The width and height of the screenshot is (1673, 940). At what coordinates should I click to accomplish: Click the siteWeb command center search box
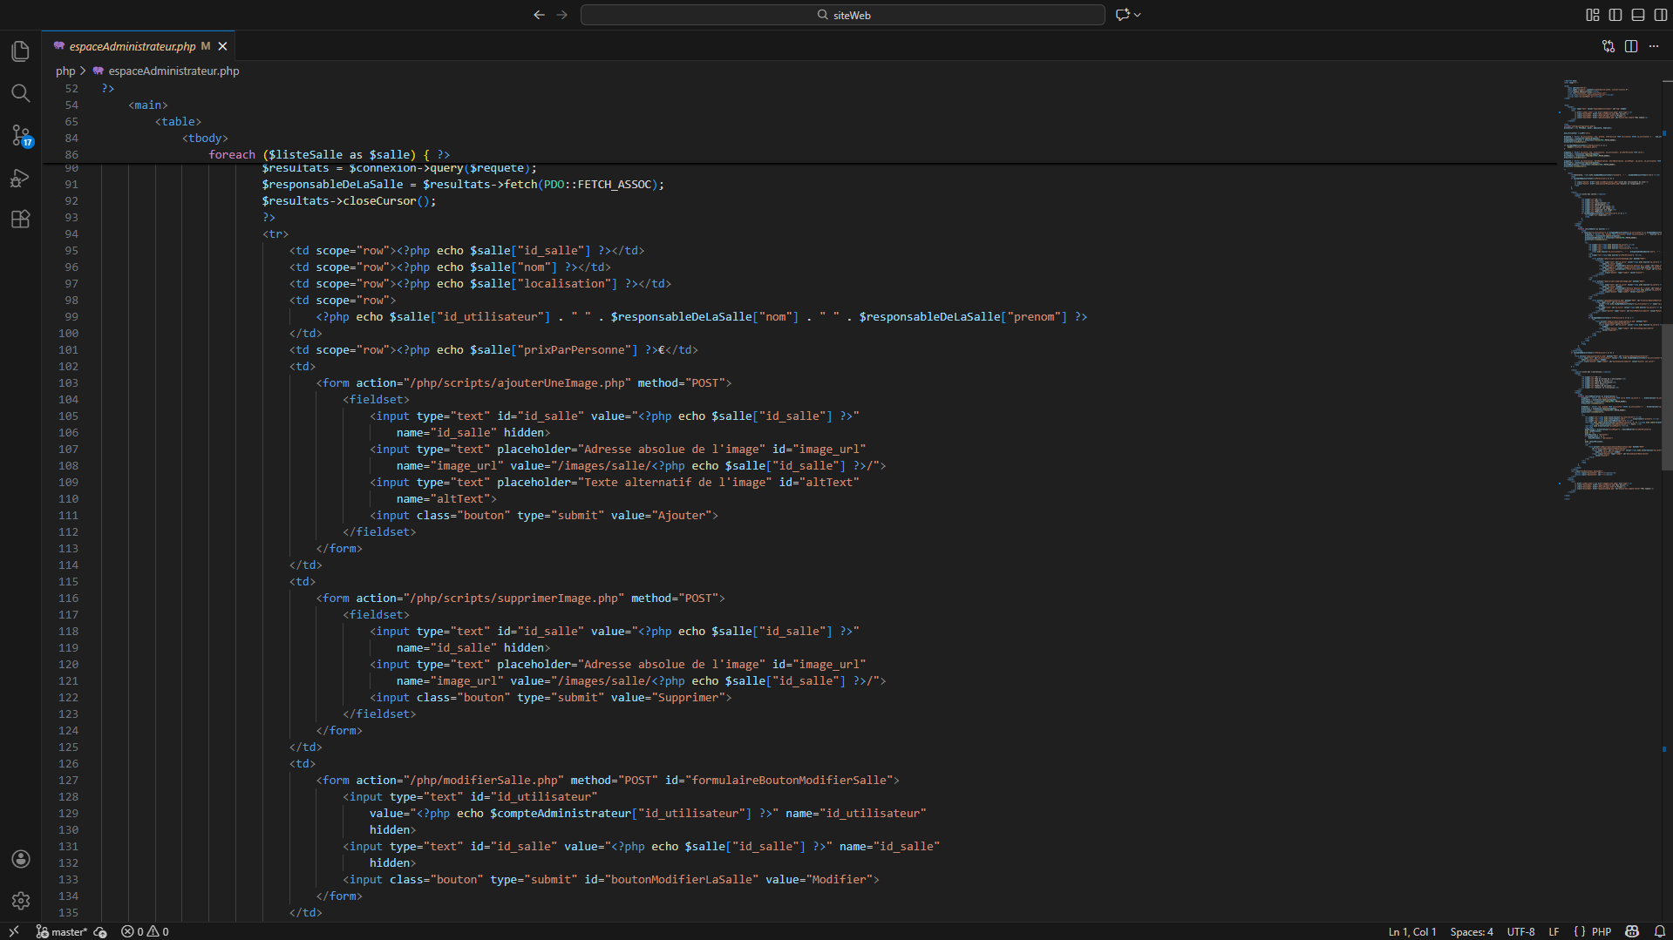842,15
